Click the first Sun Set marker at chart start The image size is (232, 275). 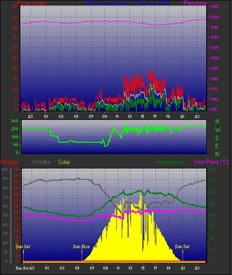click(x=23, y=247)
